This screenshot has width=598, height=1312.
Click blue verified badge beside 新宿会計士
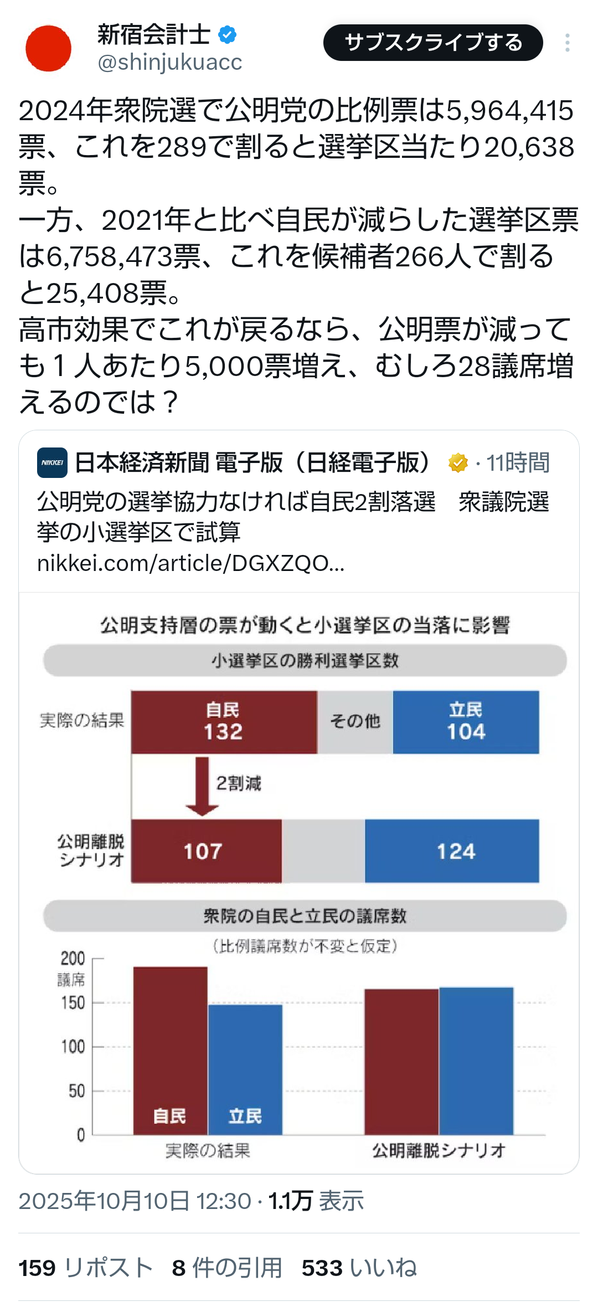pyautogui.click(x=227, y=35)
